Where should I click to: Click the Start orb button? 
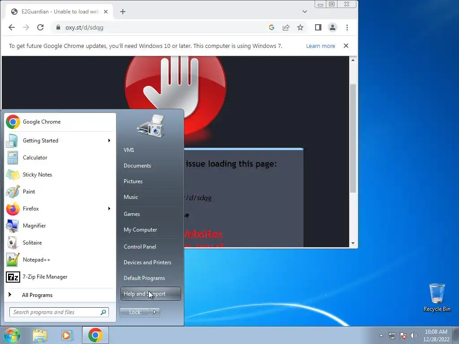coord(12,335)
